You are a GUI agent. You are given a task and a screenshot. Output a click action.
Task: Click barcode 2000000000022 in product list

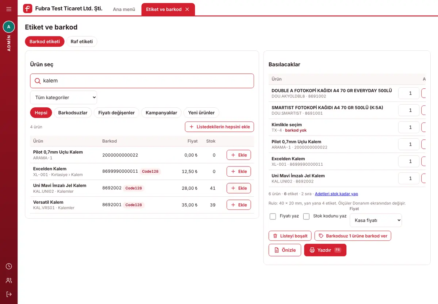pos(120,155)
